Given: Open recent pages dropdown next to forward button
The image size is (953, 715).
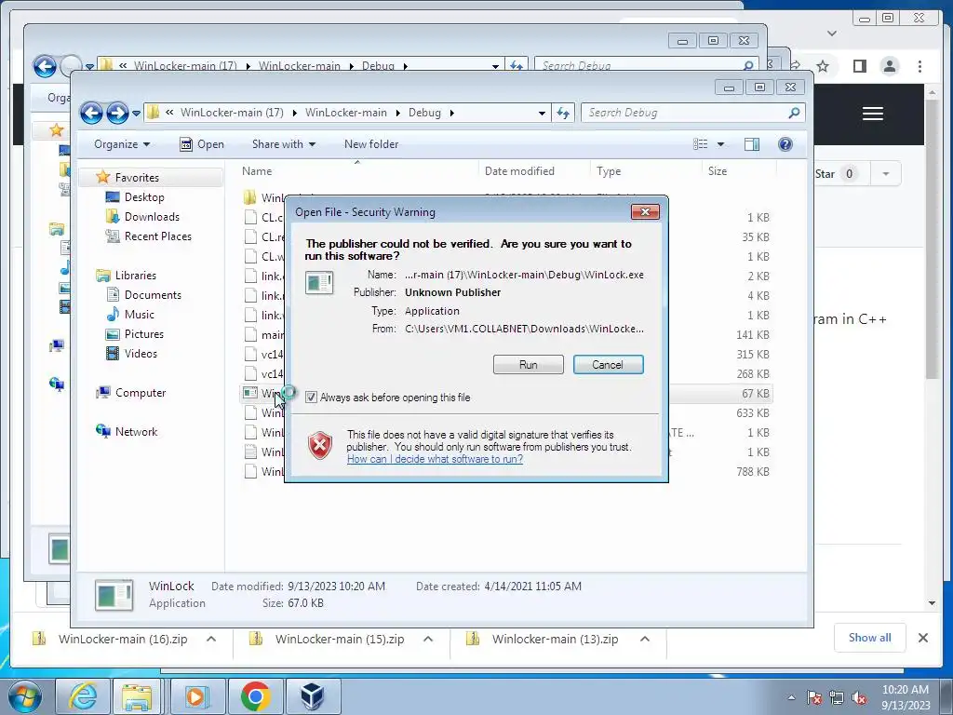Looking at the screenshot, I should coord(136,113).
